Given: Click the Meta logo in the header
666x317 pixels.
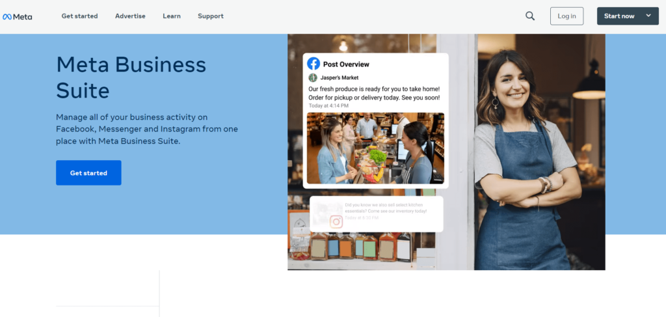Looking at the screenshot, I should click(18, 16).
